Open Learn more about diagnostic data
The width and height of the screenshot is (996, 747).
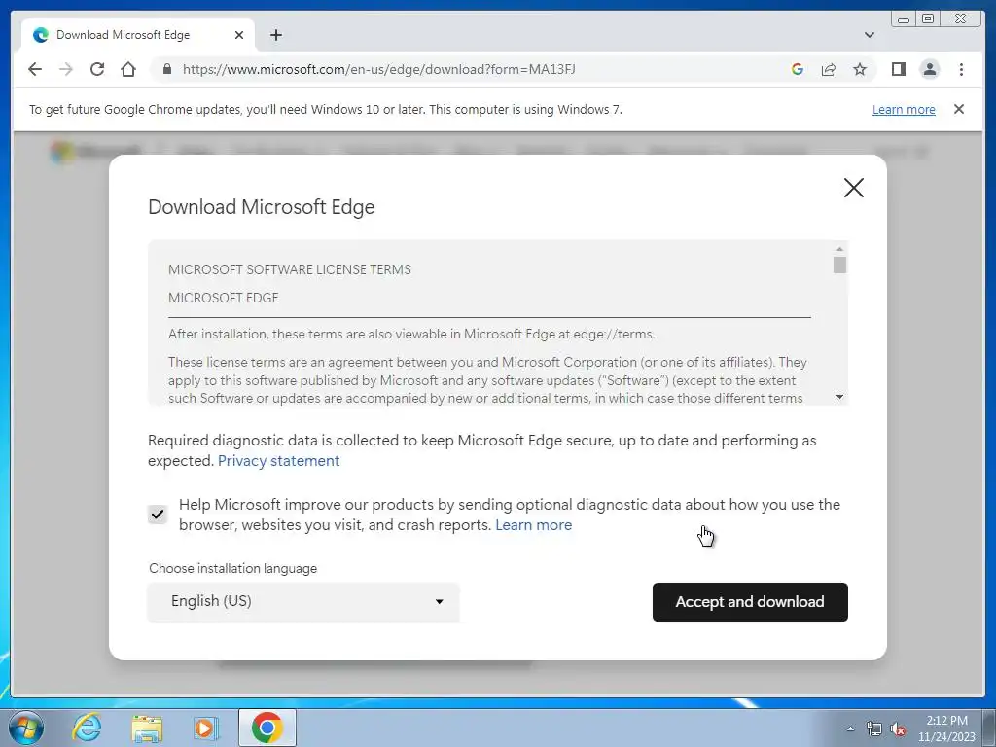(534, 524)
